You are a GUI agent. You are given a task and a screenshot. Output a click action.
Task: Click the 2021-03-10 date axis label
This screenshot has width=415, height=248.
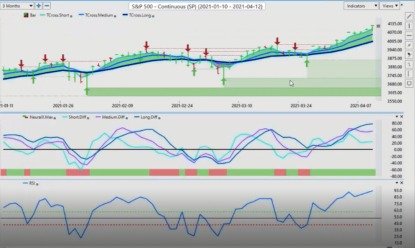pyautogui.click(x=242, y=106)
